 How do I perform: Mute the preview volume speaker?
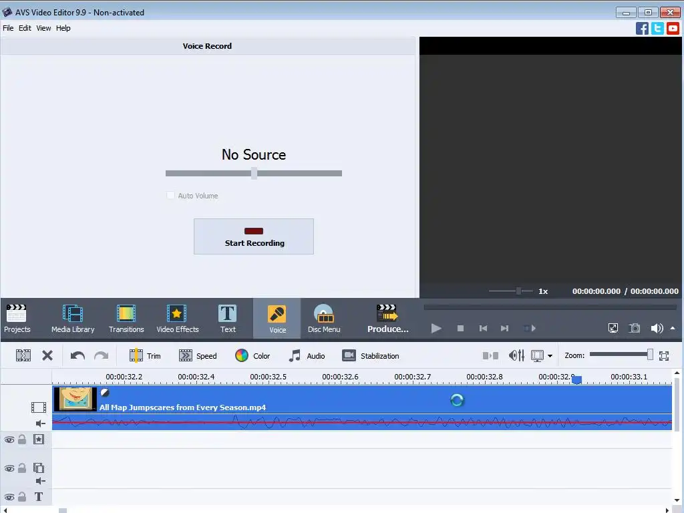click(x=657, y=328)
